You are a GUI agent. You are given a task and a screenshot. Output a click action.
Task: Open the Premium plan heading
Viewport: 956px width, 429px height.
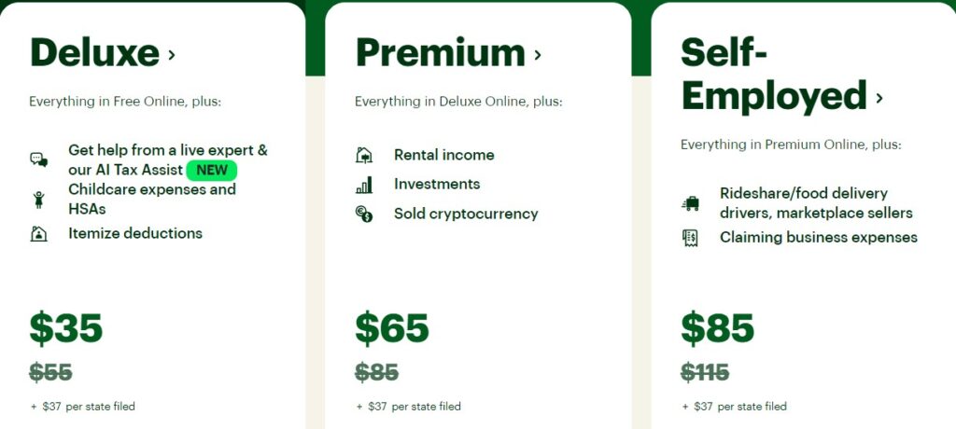pos(440,52)
